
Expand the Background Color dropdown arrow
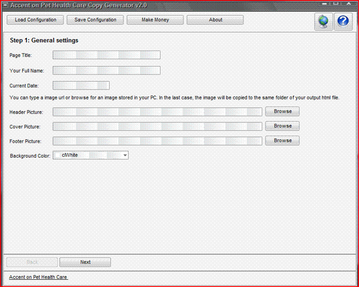[125, 155]
